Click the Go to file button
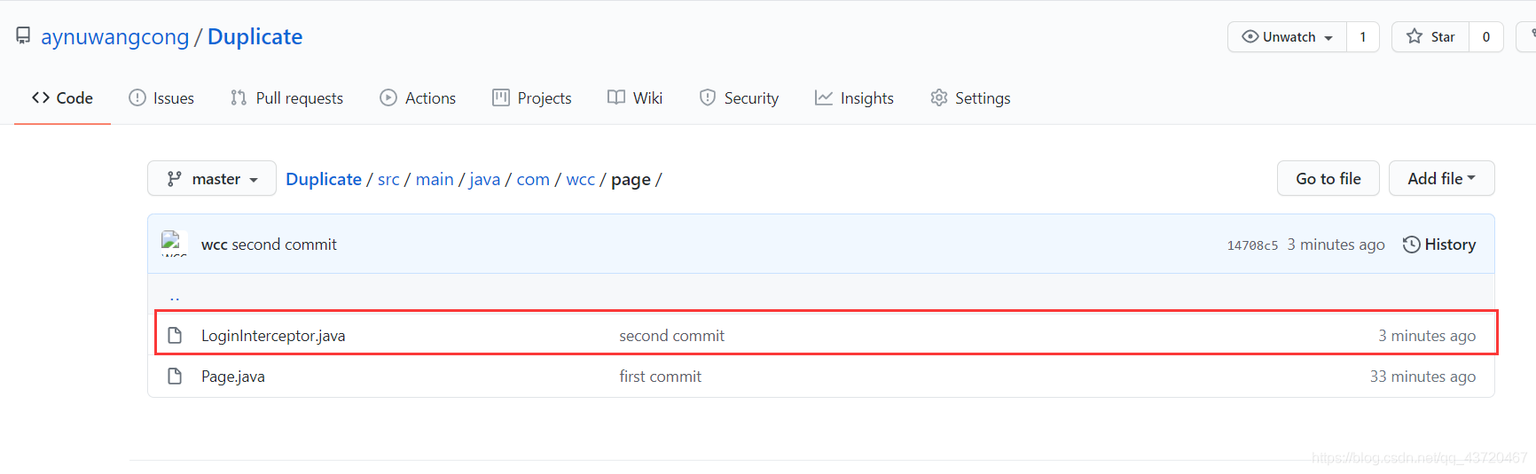Screen dimensions: 1536x474 pos(1328,178)
